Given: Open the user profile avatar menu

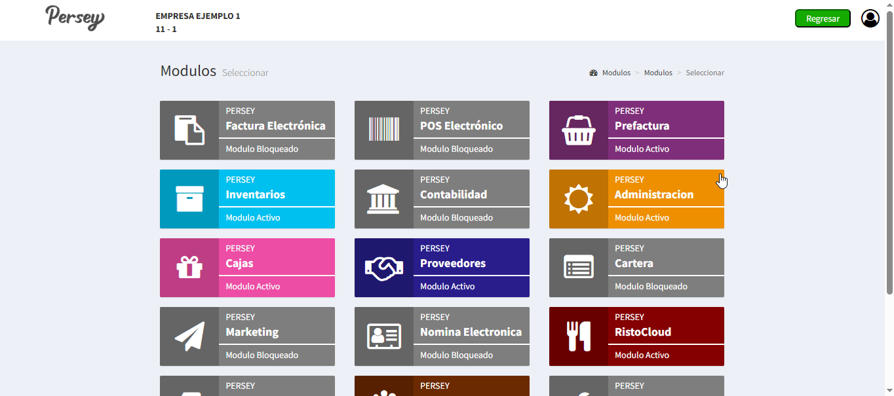Looking at the screenshot, I should coord(870,18).
